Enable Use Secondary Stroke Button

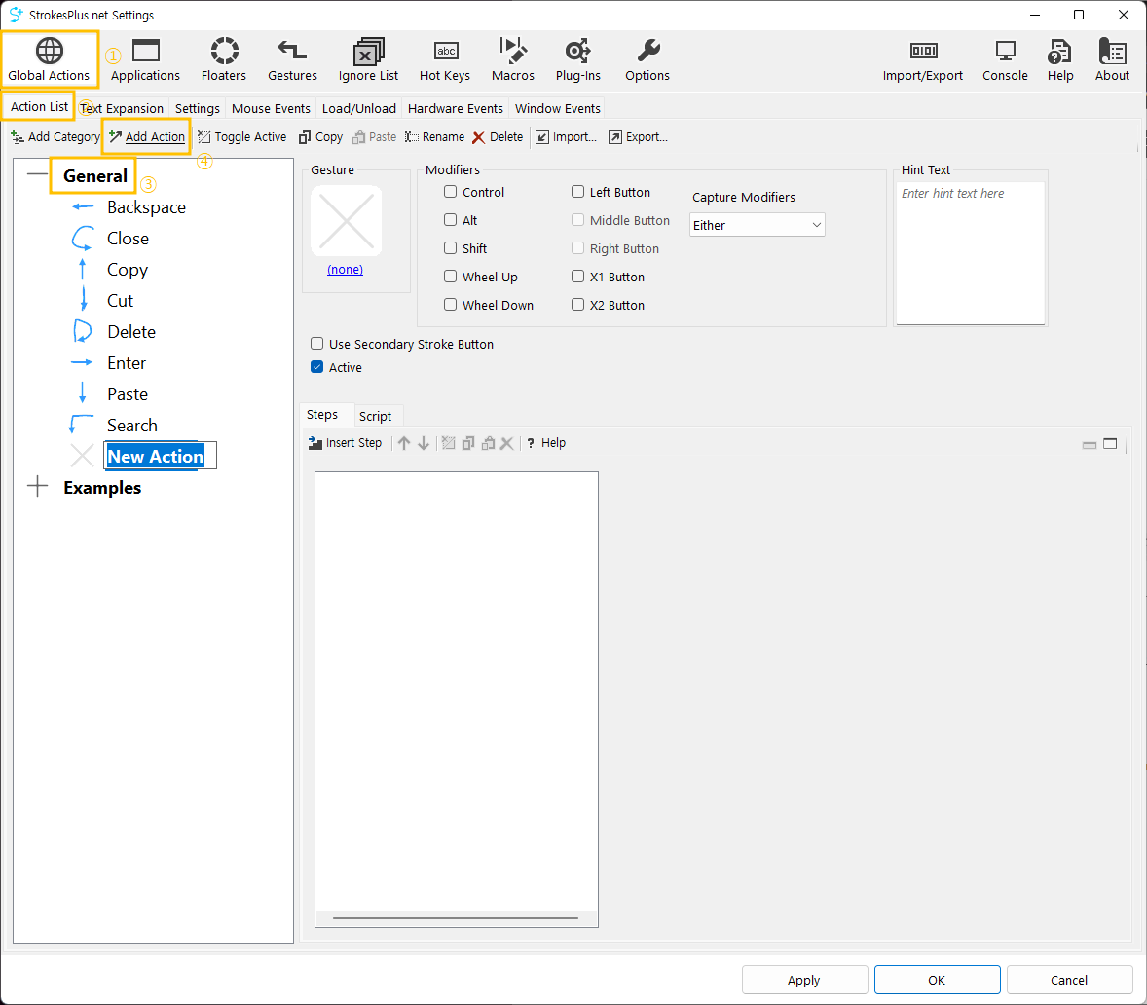(316, 344)
